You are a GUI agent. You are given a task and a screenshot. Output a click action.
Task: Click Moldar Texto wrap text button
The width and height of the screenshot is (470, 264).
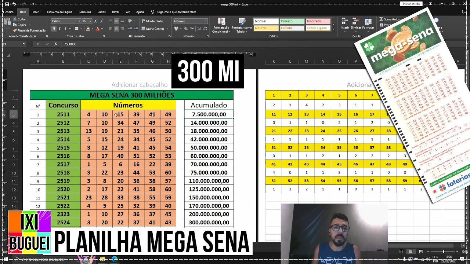152,21
